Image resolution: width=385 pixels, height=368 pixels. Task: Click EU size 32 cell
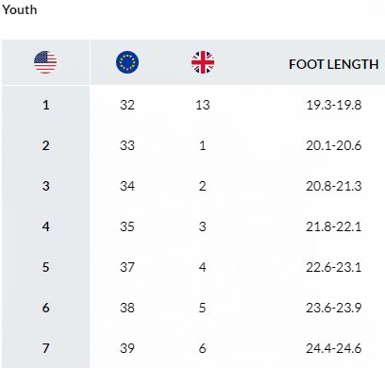click(x=127, y=105)
